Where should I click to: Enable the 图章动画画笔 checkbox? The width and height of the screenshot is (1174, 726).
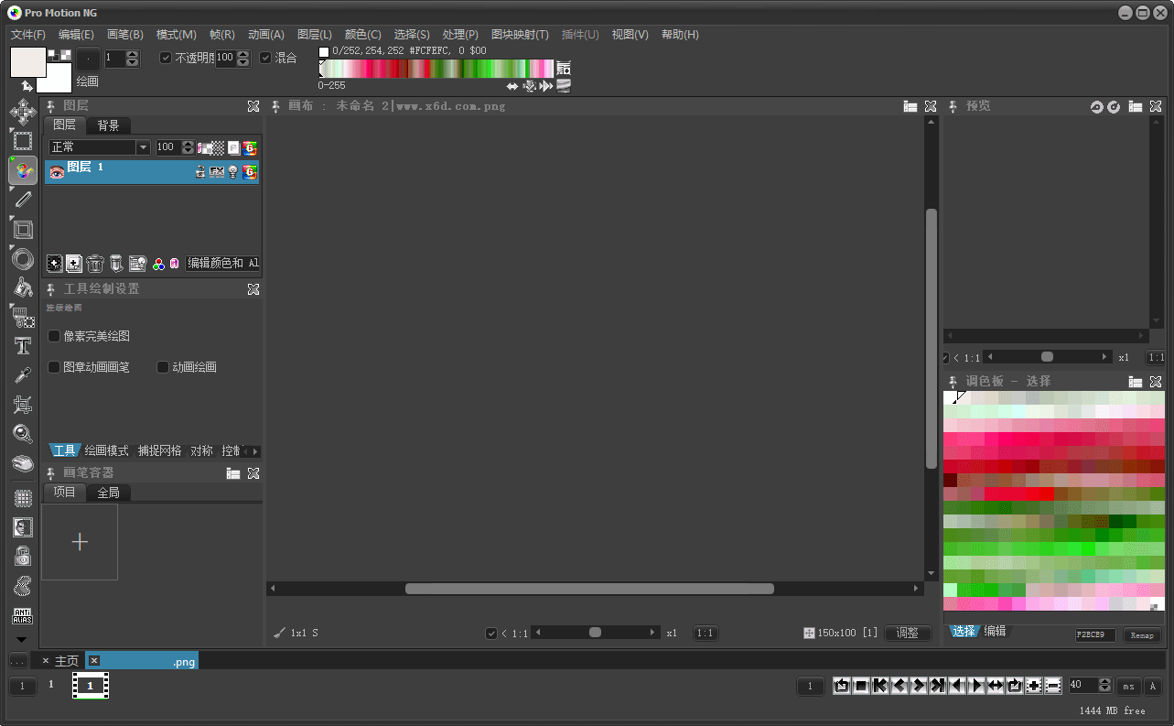coord(54,366)
